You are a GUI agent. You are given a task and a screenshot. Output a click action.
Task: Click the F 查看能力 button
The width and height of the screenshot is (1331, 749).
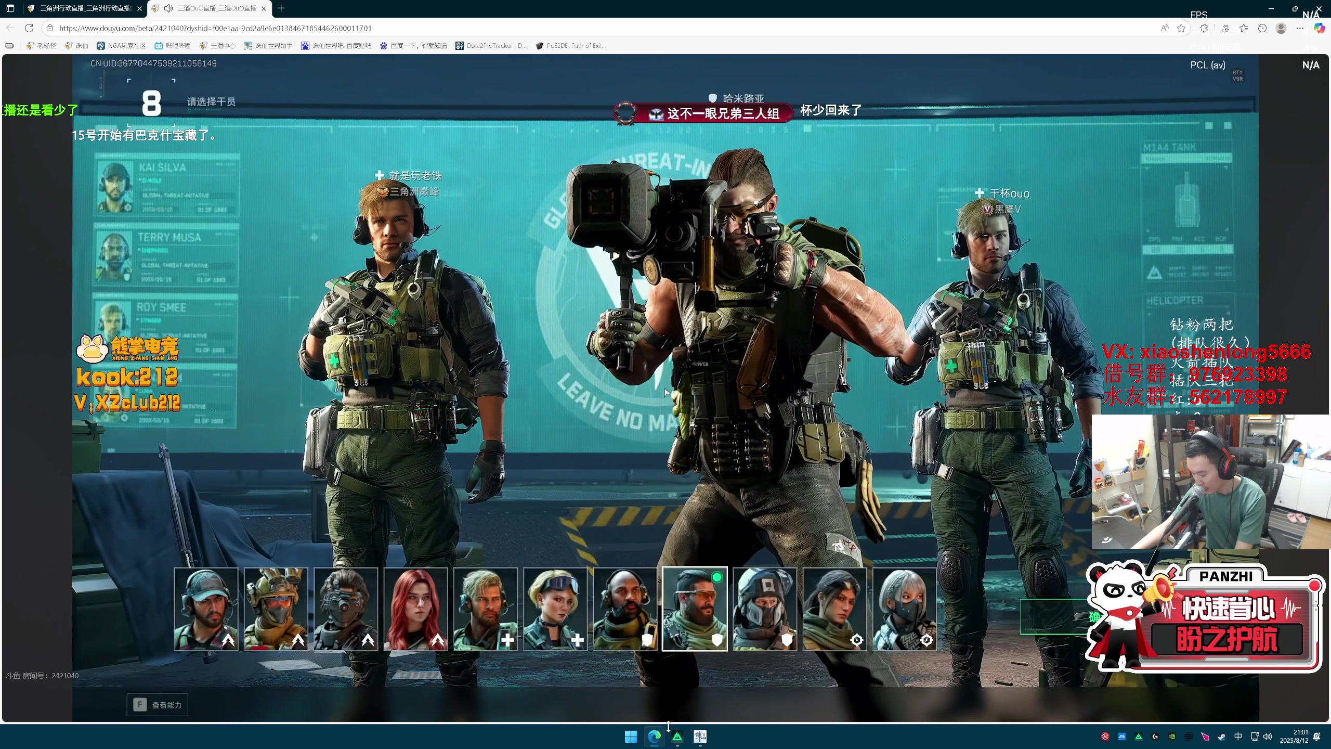click(158, 705)
